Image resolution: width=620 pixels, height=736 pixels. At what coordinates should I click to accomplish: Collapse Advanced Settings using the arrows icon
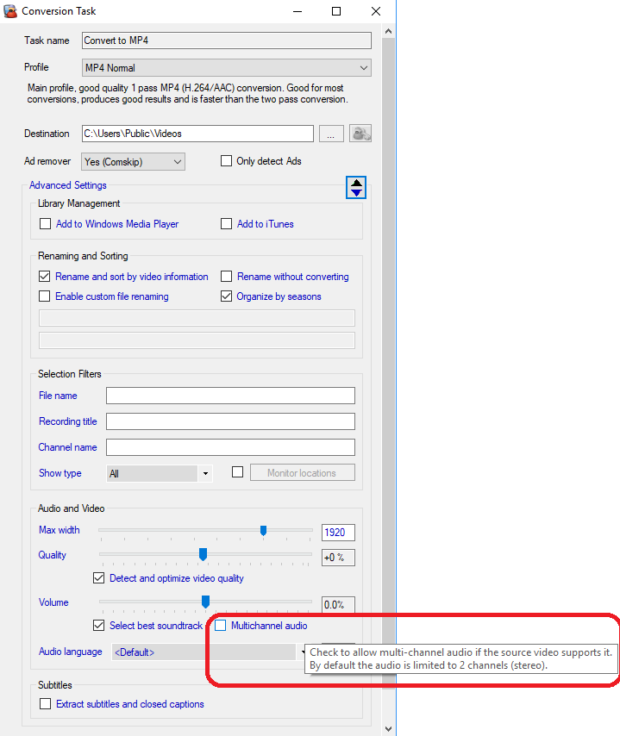tap(356, 187)
